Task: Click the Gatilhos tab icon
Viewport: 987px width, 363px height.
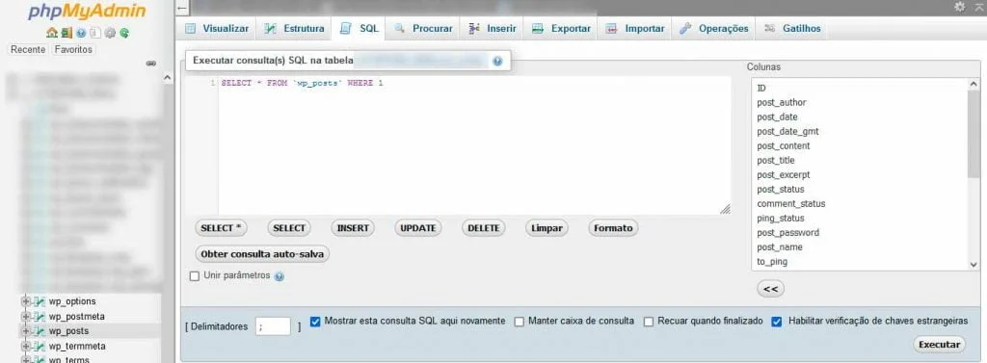Action: [769, 28]
